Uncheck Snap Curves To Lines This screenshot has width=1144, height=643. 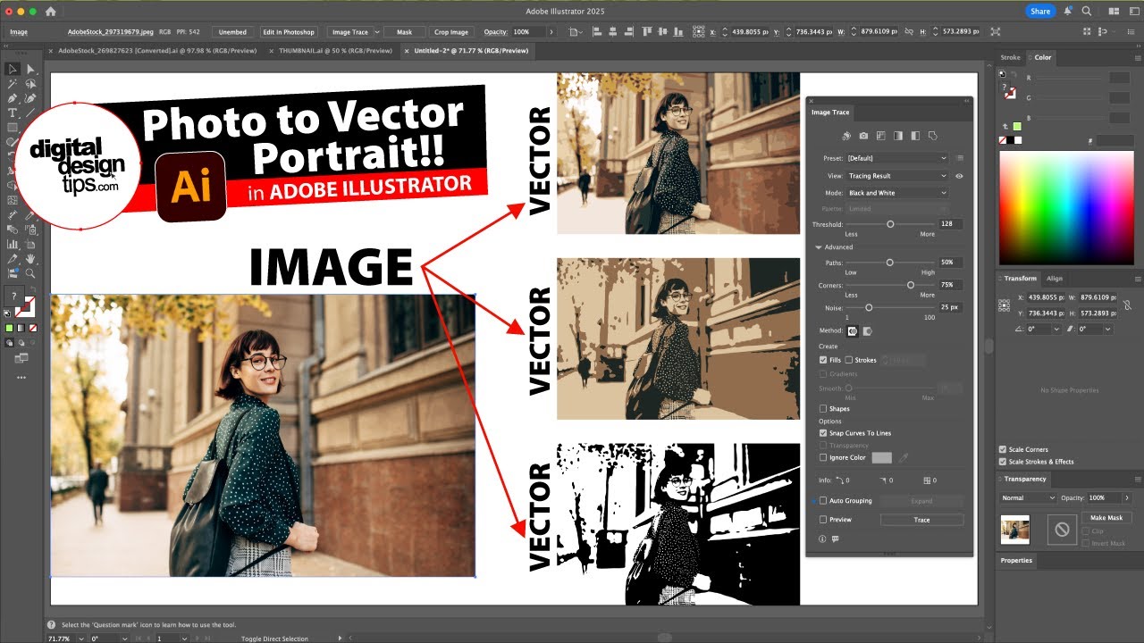(x=823, y=433)
